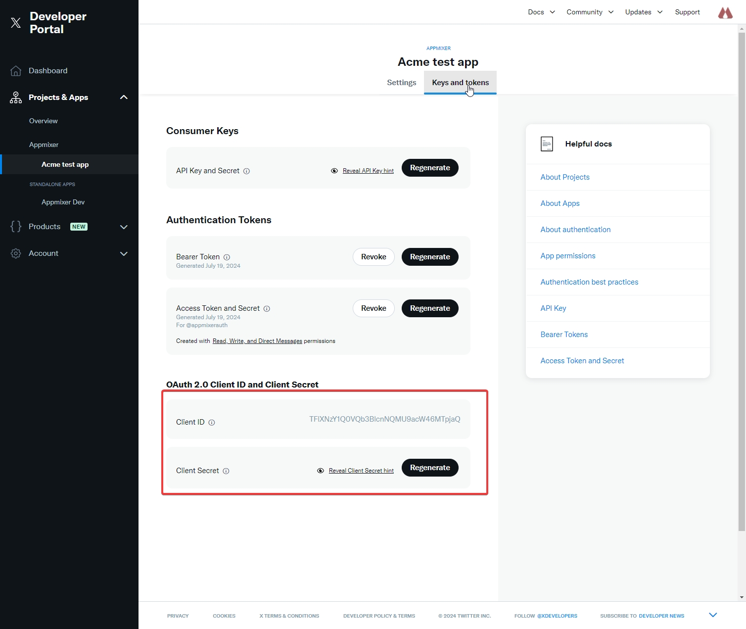Click the Dashboard home icon
This screenshot has width=746, height=629.
[16, 71]
